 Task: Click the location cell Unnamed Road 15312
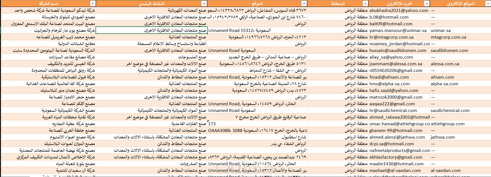257,30
